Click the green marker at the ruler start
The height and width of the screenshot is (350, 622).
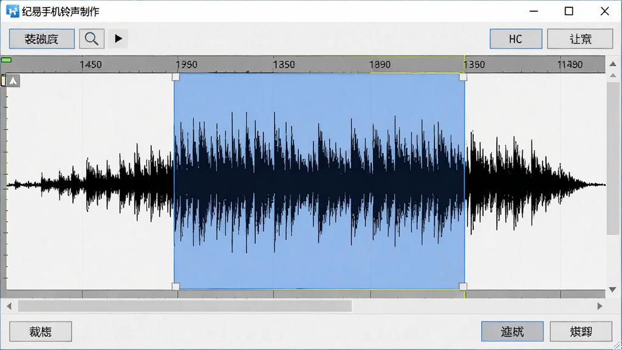(6, 60)
